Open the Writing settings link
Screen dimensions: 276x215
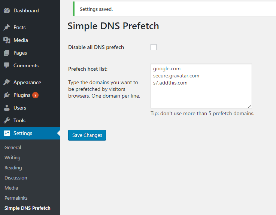point(12,157)
